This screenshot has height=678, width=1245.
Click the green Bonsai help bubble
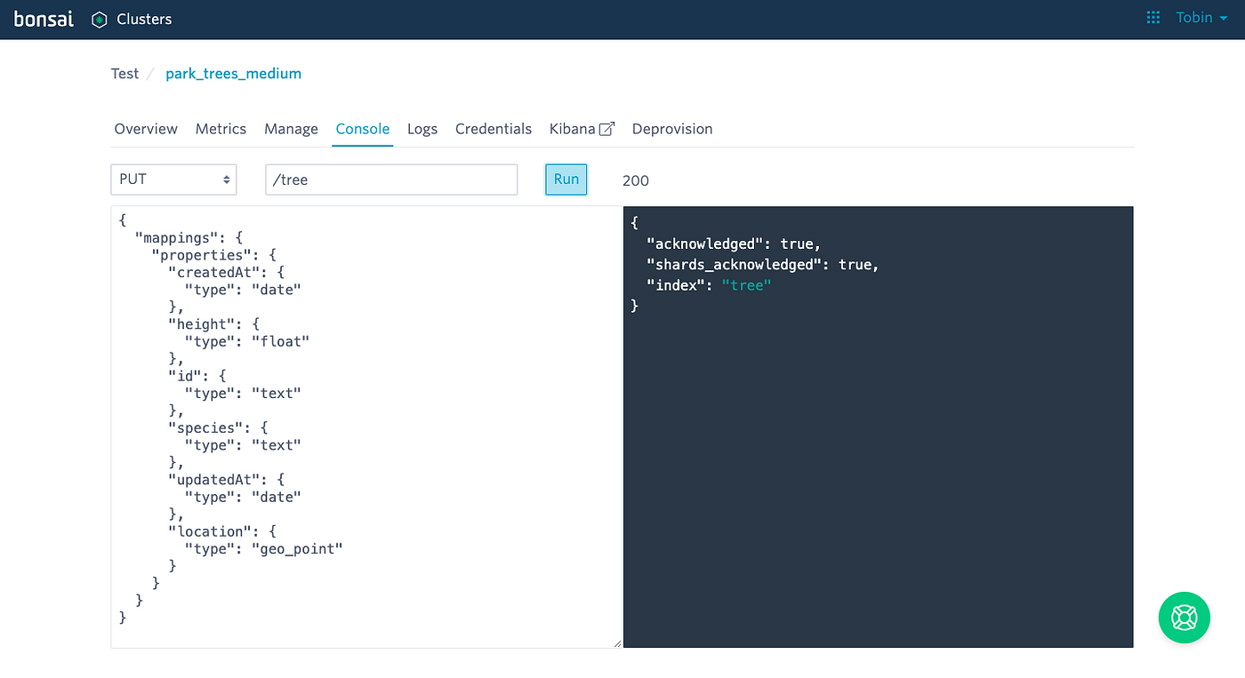click(1184, 618)
